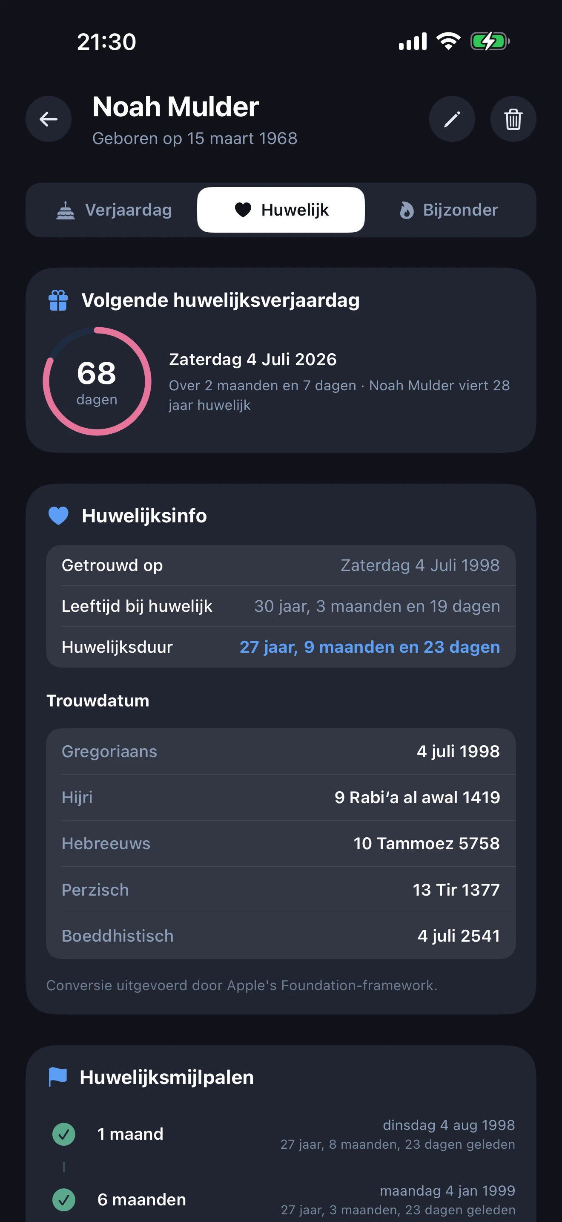
Task: Tap the Zaterdag 4 Juli 2026 heading
Action: pyautogui.click(x=252, y=360)
